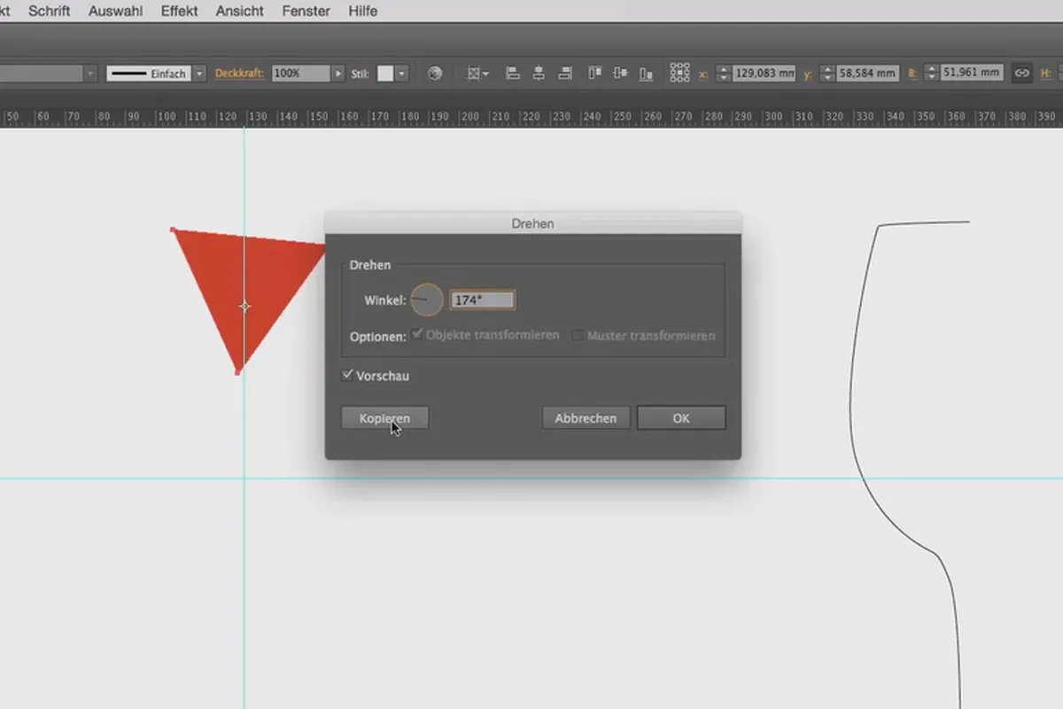1063x709 pixels.
Task: Expand the Deckkraft opacity arrow
Action: click(x=338, y=74)
